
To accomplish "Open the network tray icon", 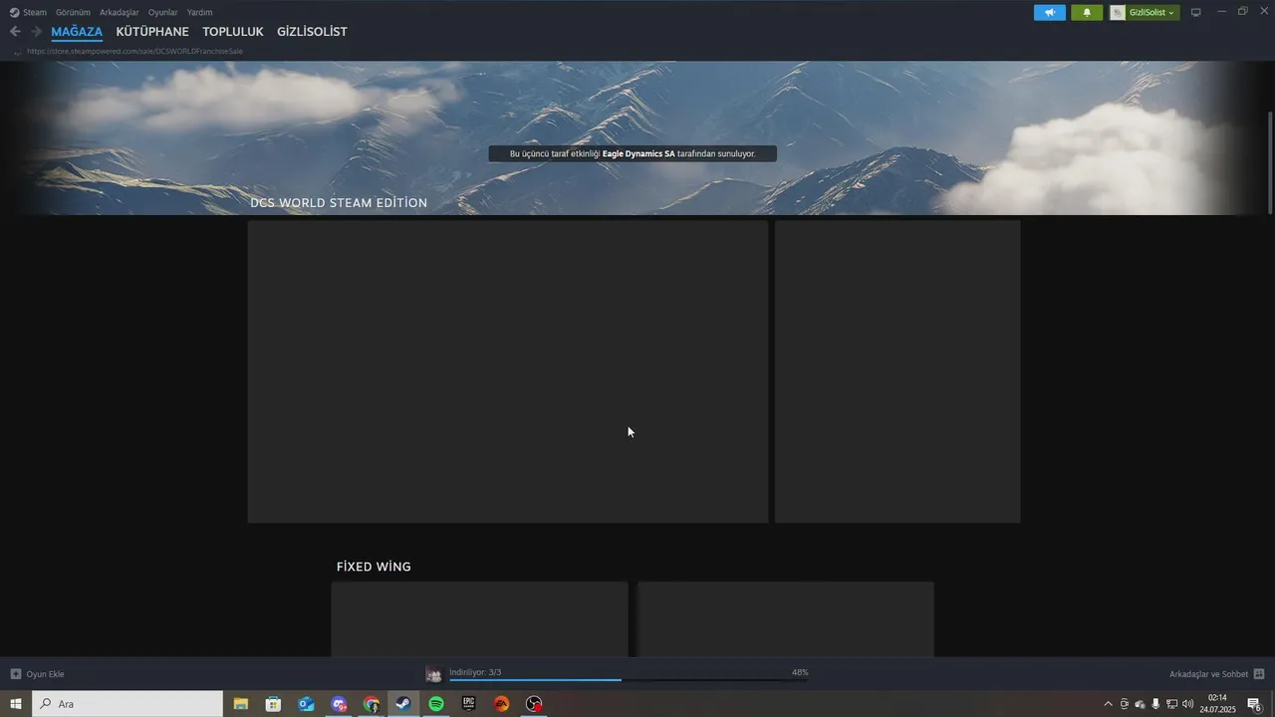I will click(x=1171, y=704).
